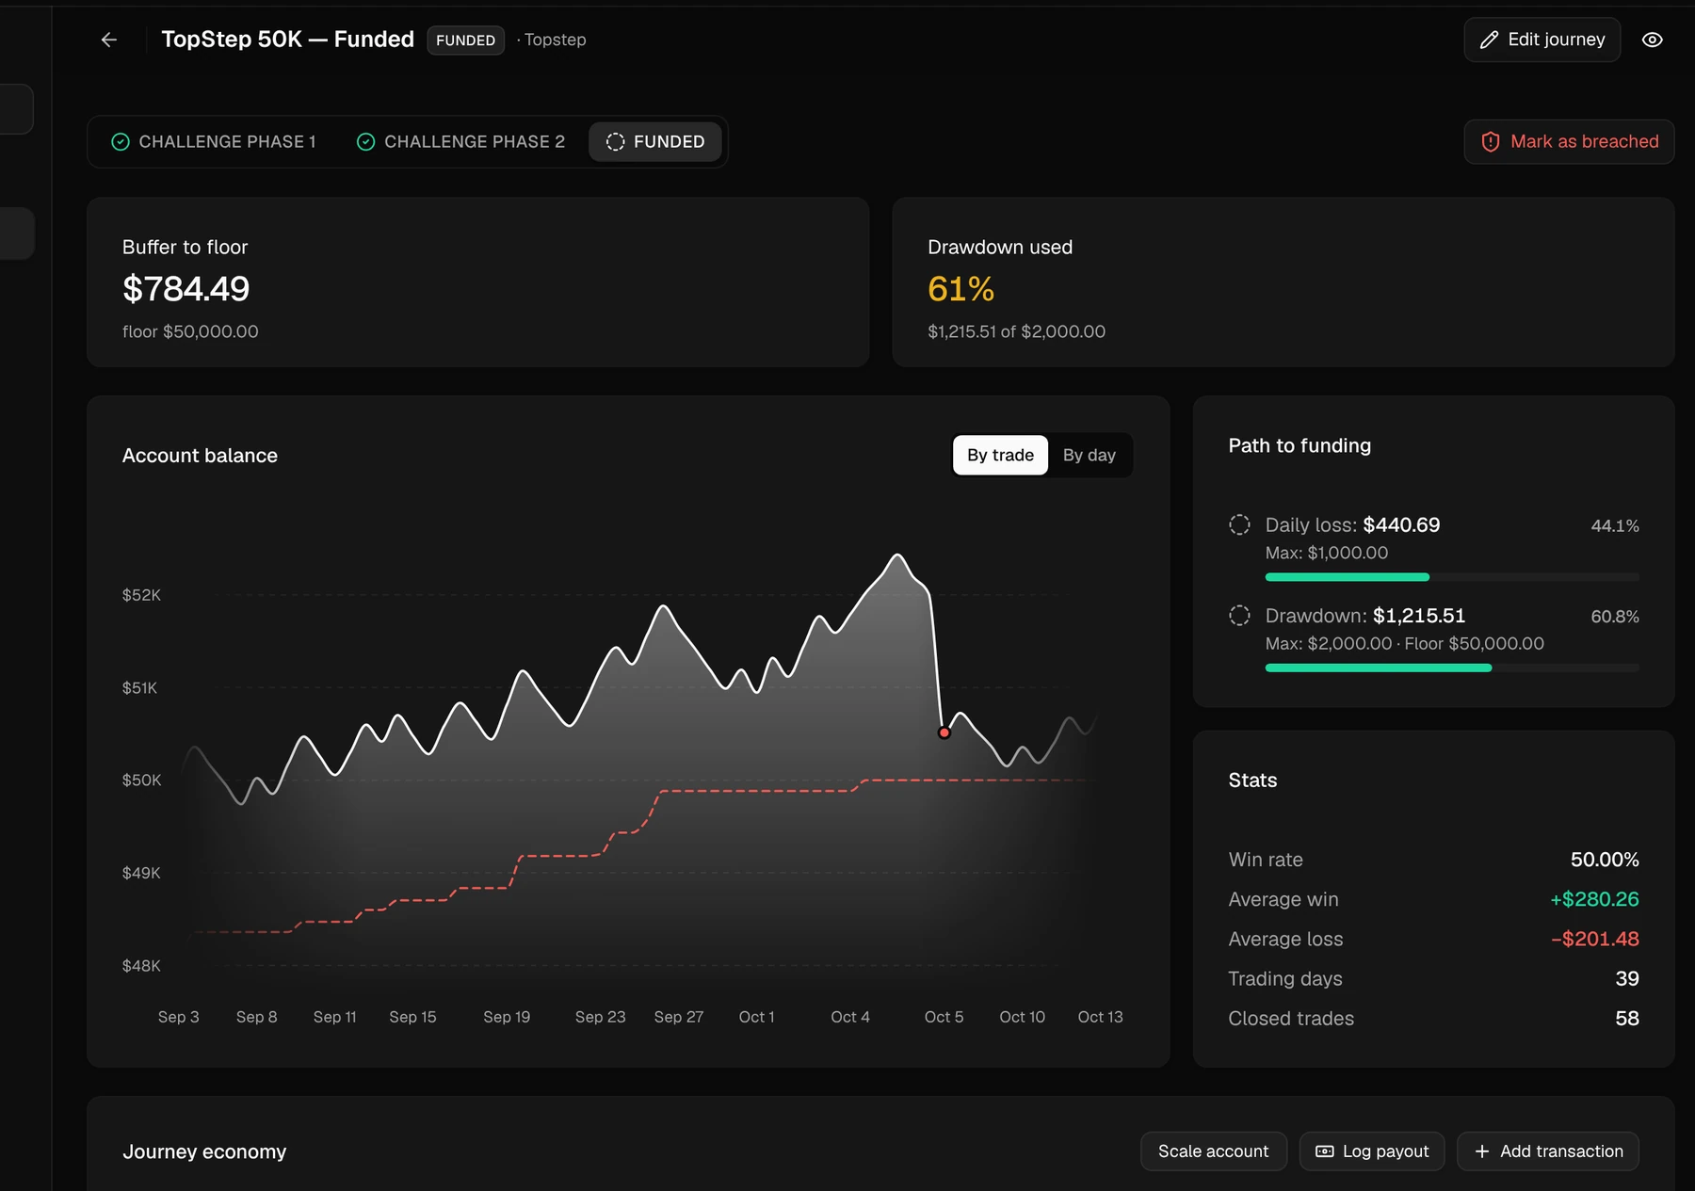
Task: Toggle the eye visibility icon
Action: (x=1652, y=40)
